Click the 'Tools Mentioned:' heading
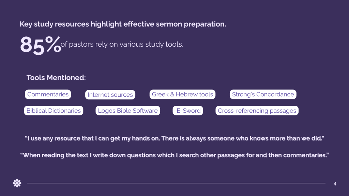Screen dimensions: 349x196 56,78
